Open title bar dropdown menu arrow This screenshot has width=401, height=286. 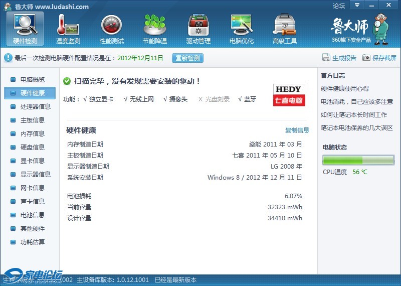point(356,5)
